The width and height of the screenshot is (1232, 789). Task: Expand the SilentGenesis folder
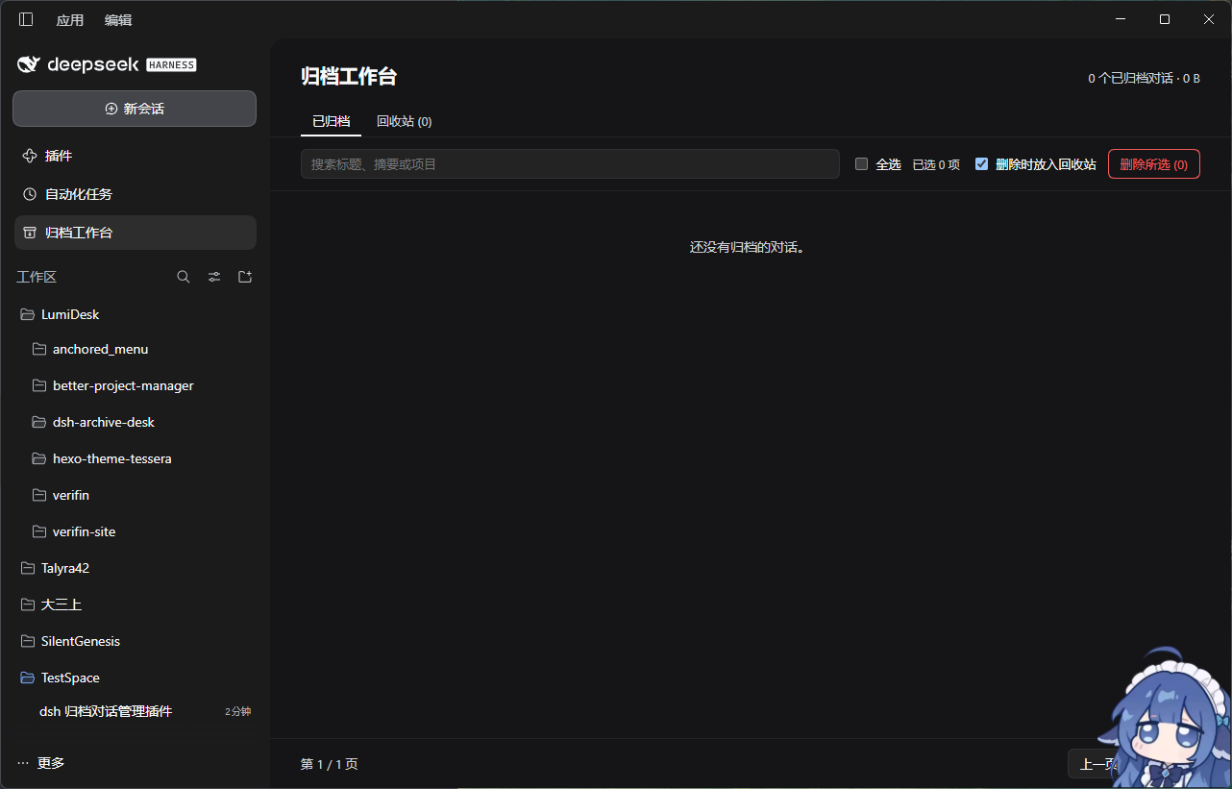coord(135,641)
